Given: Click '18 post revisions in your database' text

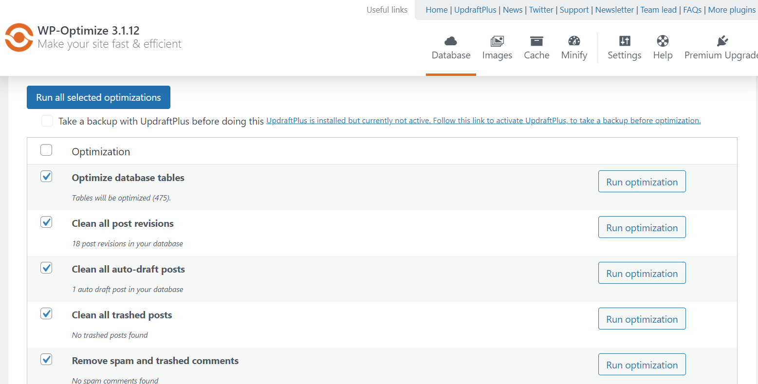Looking at the screenshot, I should click(x=128, y=244).
